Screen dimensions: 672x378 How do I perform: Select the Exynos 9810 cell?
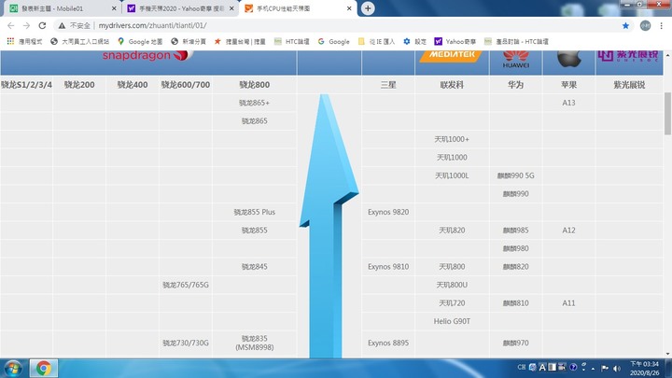[x=388, y=267]
